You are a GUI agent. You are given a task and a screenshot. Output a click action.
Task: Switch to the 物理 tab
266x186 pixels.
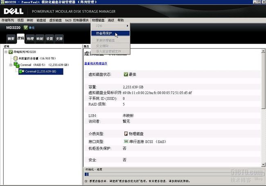[x=30, y=39]
